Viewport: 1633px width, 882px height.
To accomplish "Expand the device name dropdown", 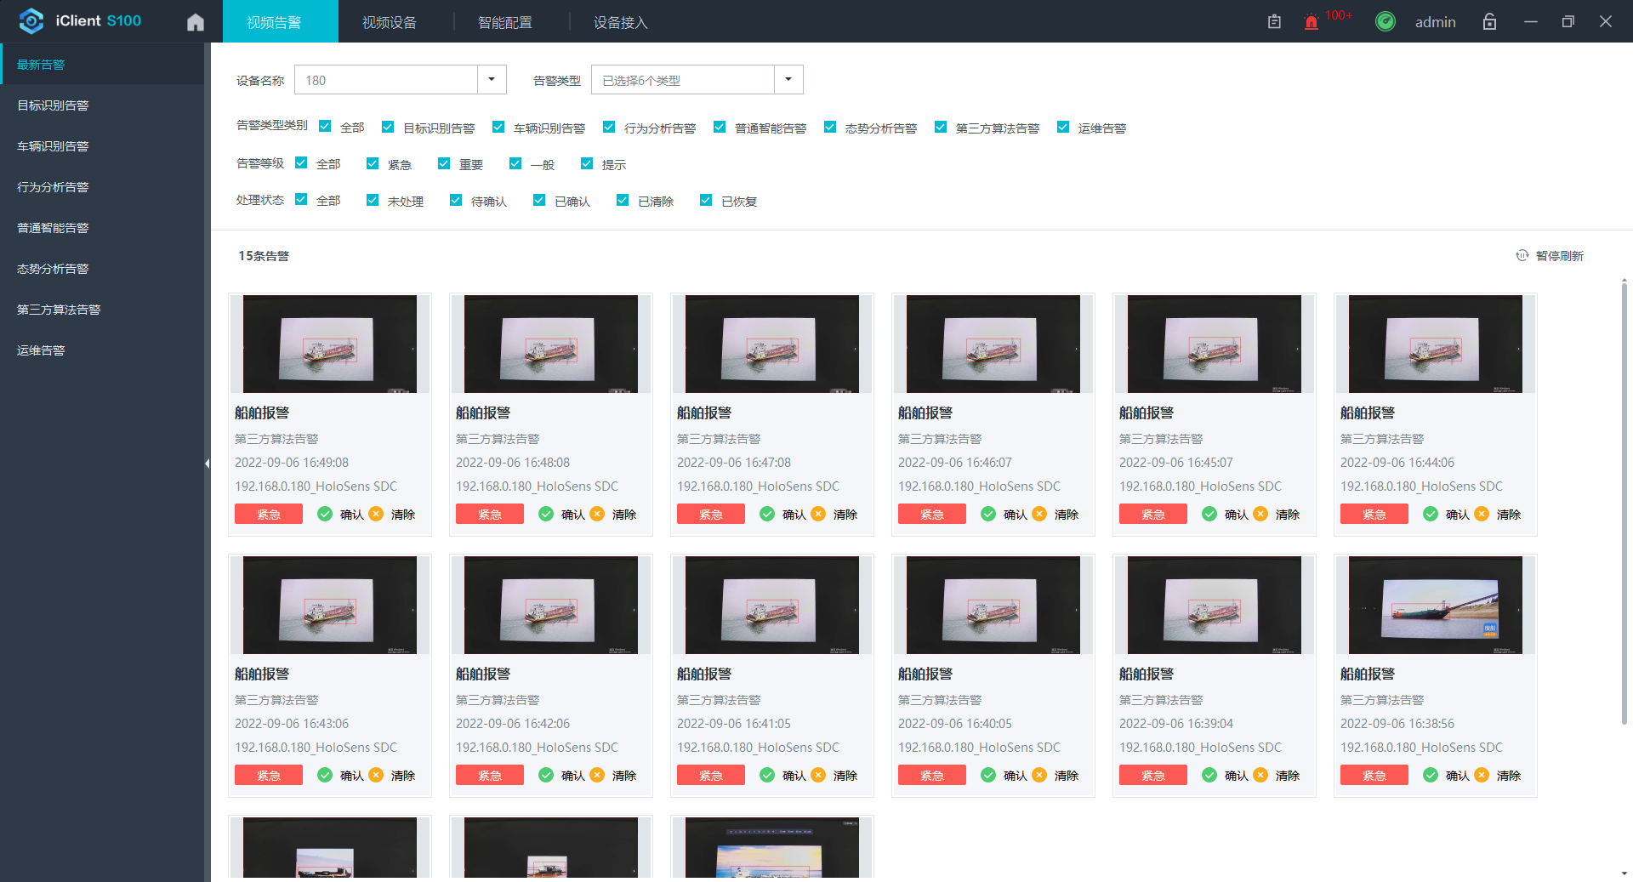I will click(x=491, y=80).
